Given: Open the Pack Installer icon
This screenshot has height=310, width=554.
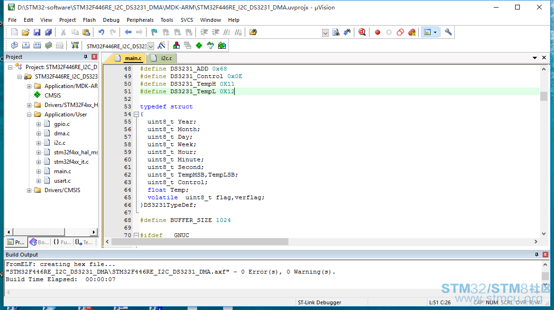Looking at the screenshot, I should 222,45.
